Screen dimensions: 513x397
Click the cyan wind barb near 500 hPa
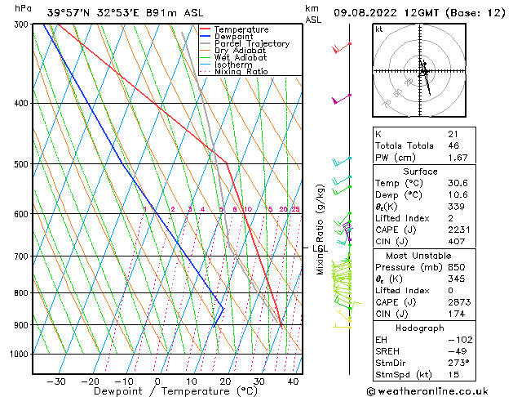pyautogui.click(x=341, y=162)
